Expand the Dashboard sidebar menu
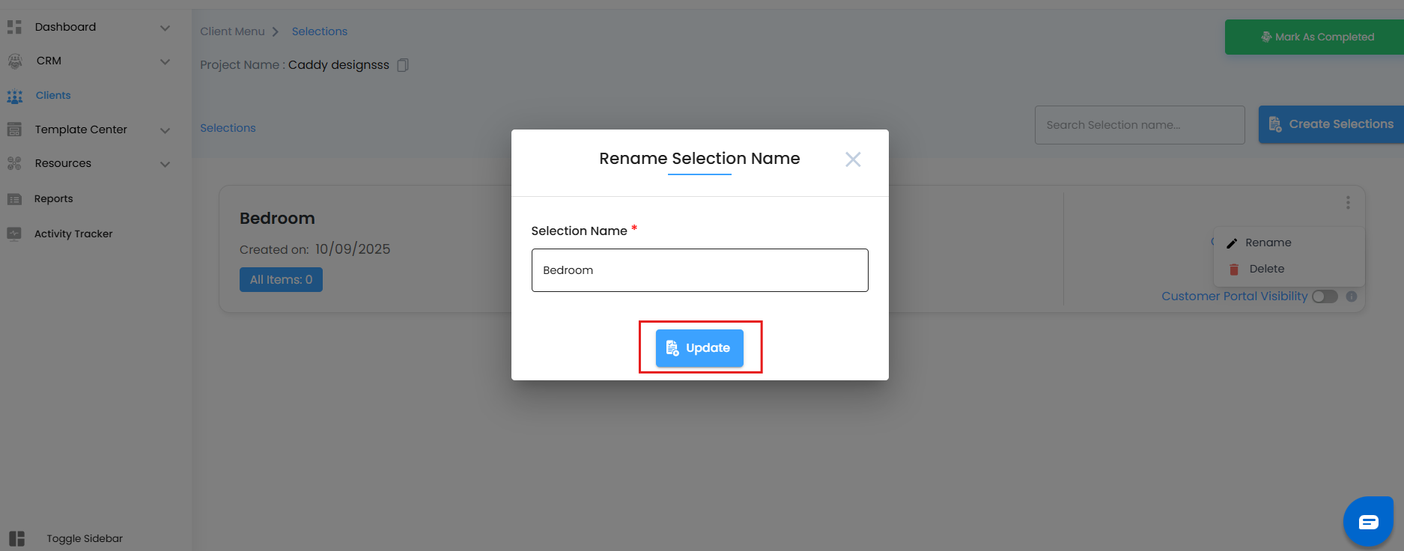 click(165, 28)
